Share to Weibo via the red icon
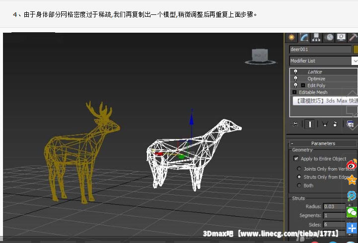 coord(352,164)
